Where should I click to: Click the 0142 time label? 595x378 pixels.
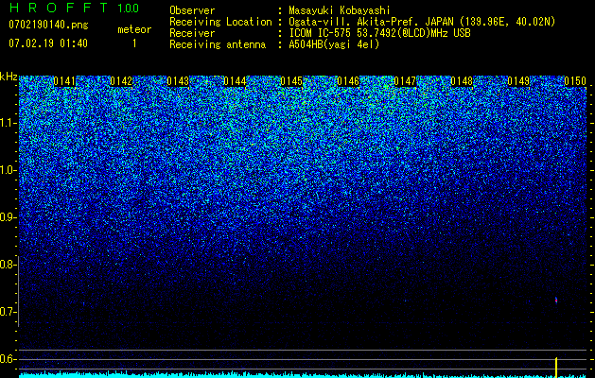(121, 81)
